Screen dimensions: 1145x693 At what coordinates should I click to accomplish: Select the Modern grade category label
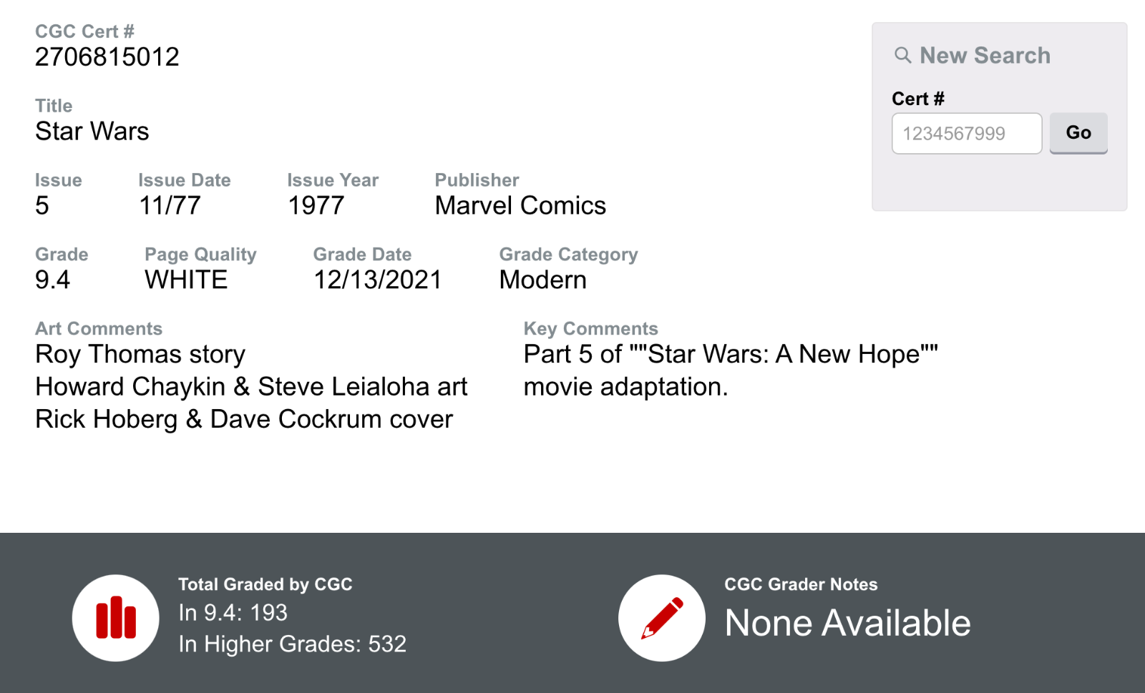(542, 280)
